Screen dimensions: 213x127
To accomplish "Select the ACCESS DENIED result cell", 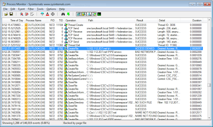I will (145, 49).
